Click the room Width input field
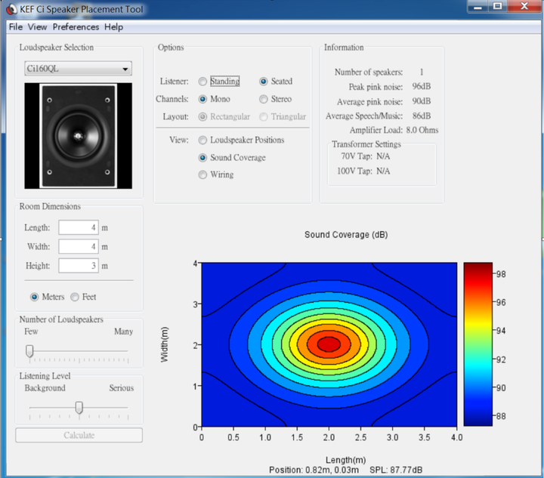The image size is (544, 478). [x=79, y=247]
